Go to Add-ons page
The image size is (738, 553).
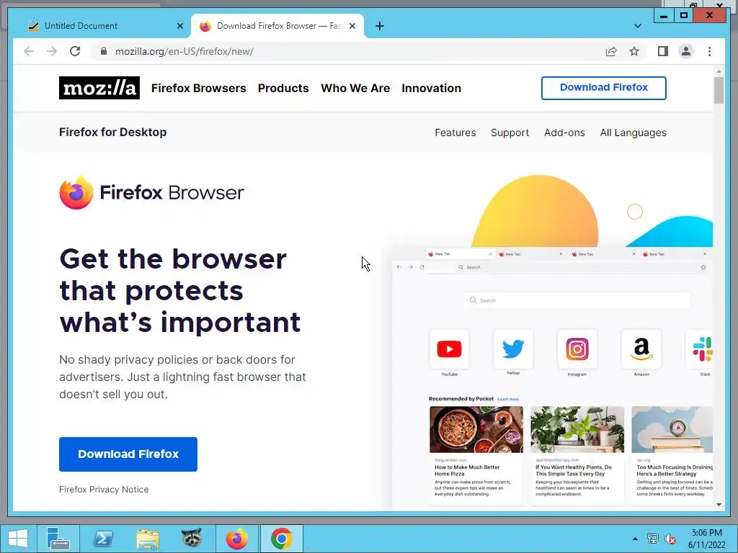click(564, 132)
